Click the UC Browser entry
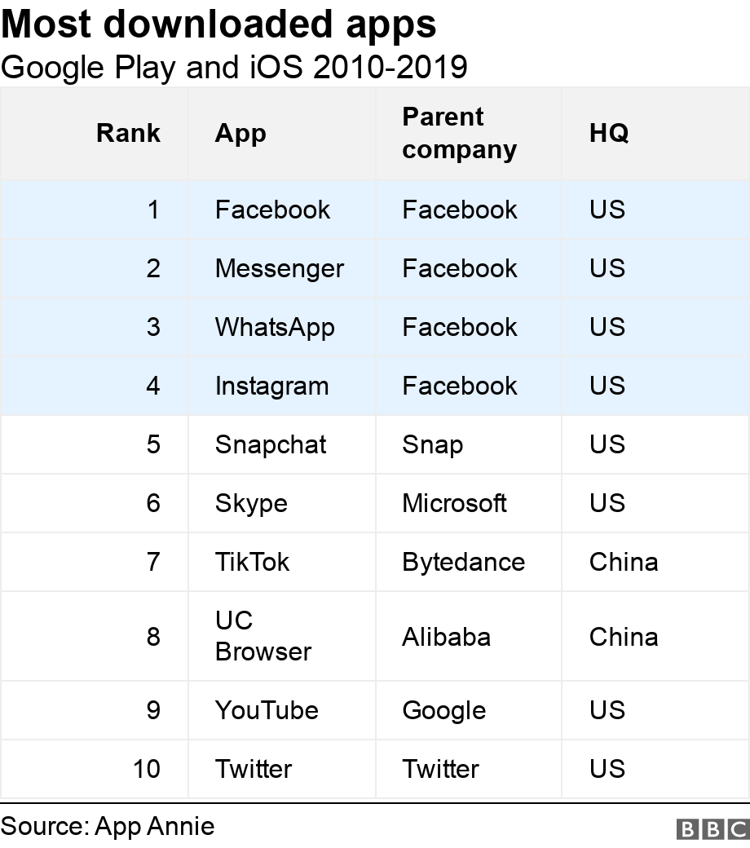The image size is (750, 848). (262, 636)
